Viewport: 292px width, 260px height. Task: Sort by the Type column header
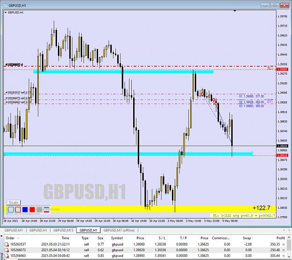click(85, 238)
